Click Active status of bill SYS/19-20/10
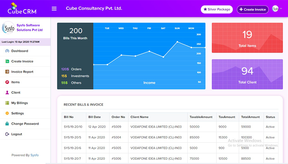 (270, 127)
